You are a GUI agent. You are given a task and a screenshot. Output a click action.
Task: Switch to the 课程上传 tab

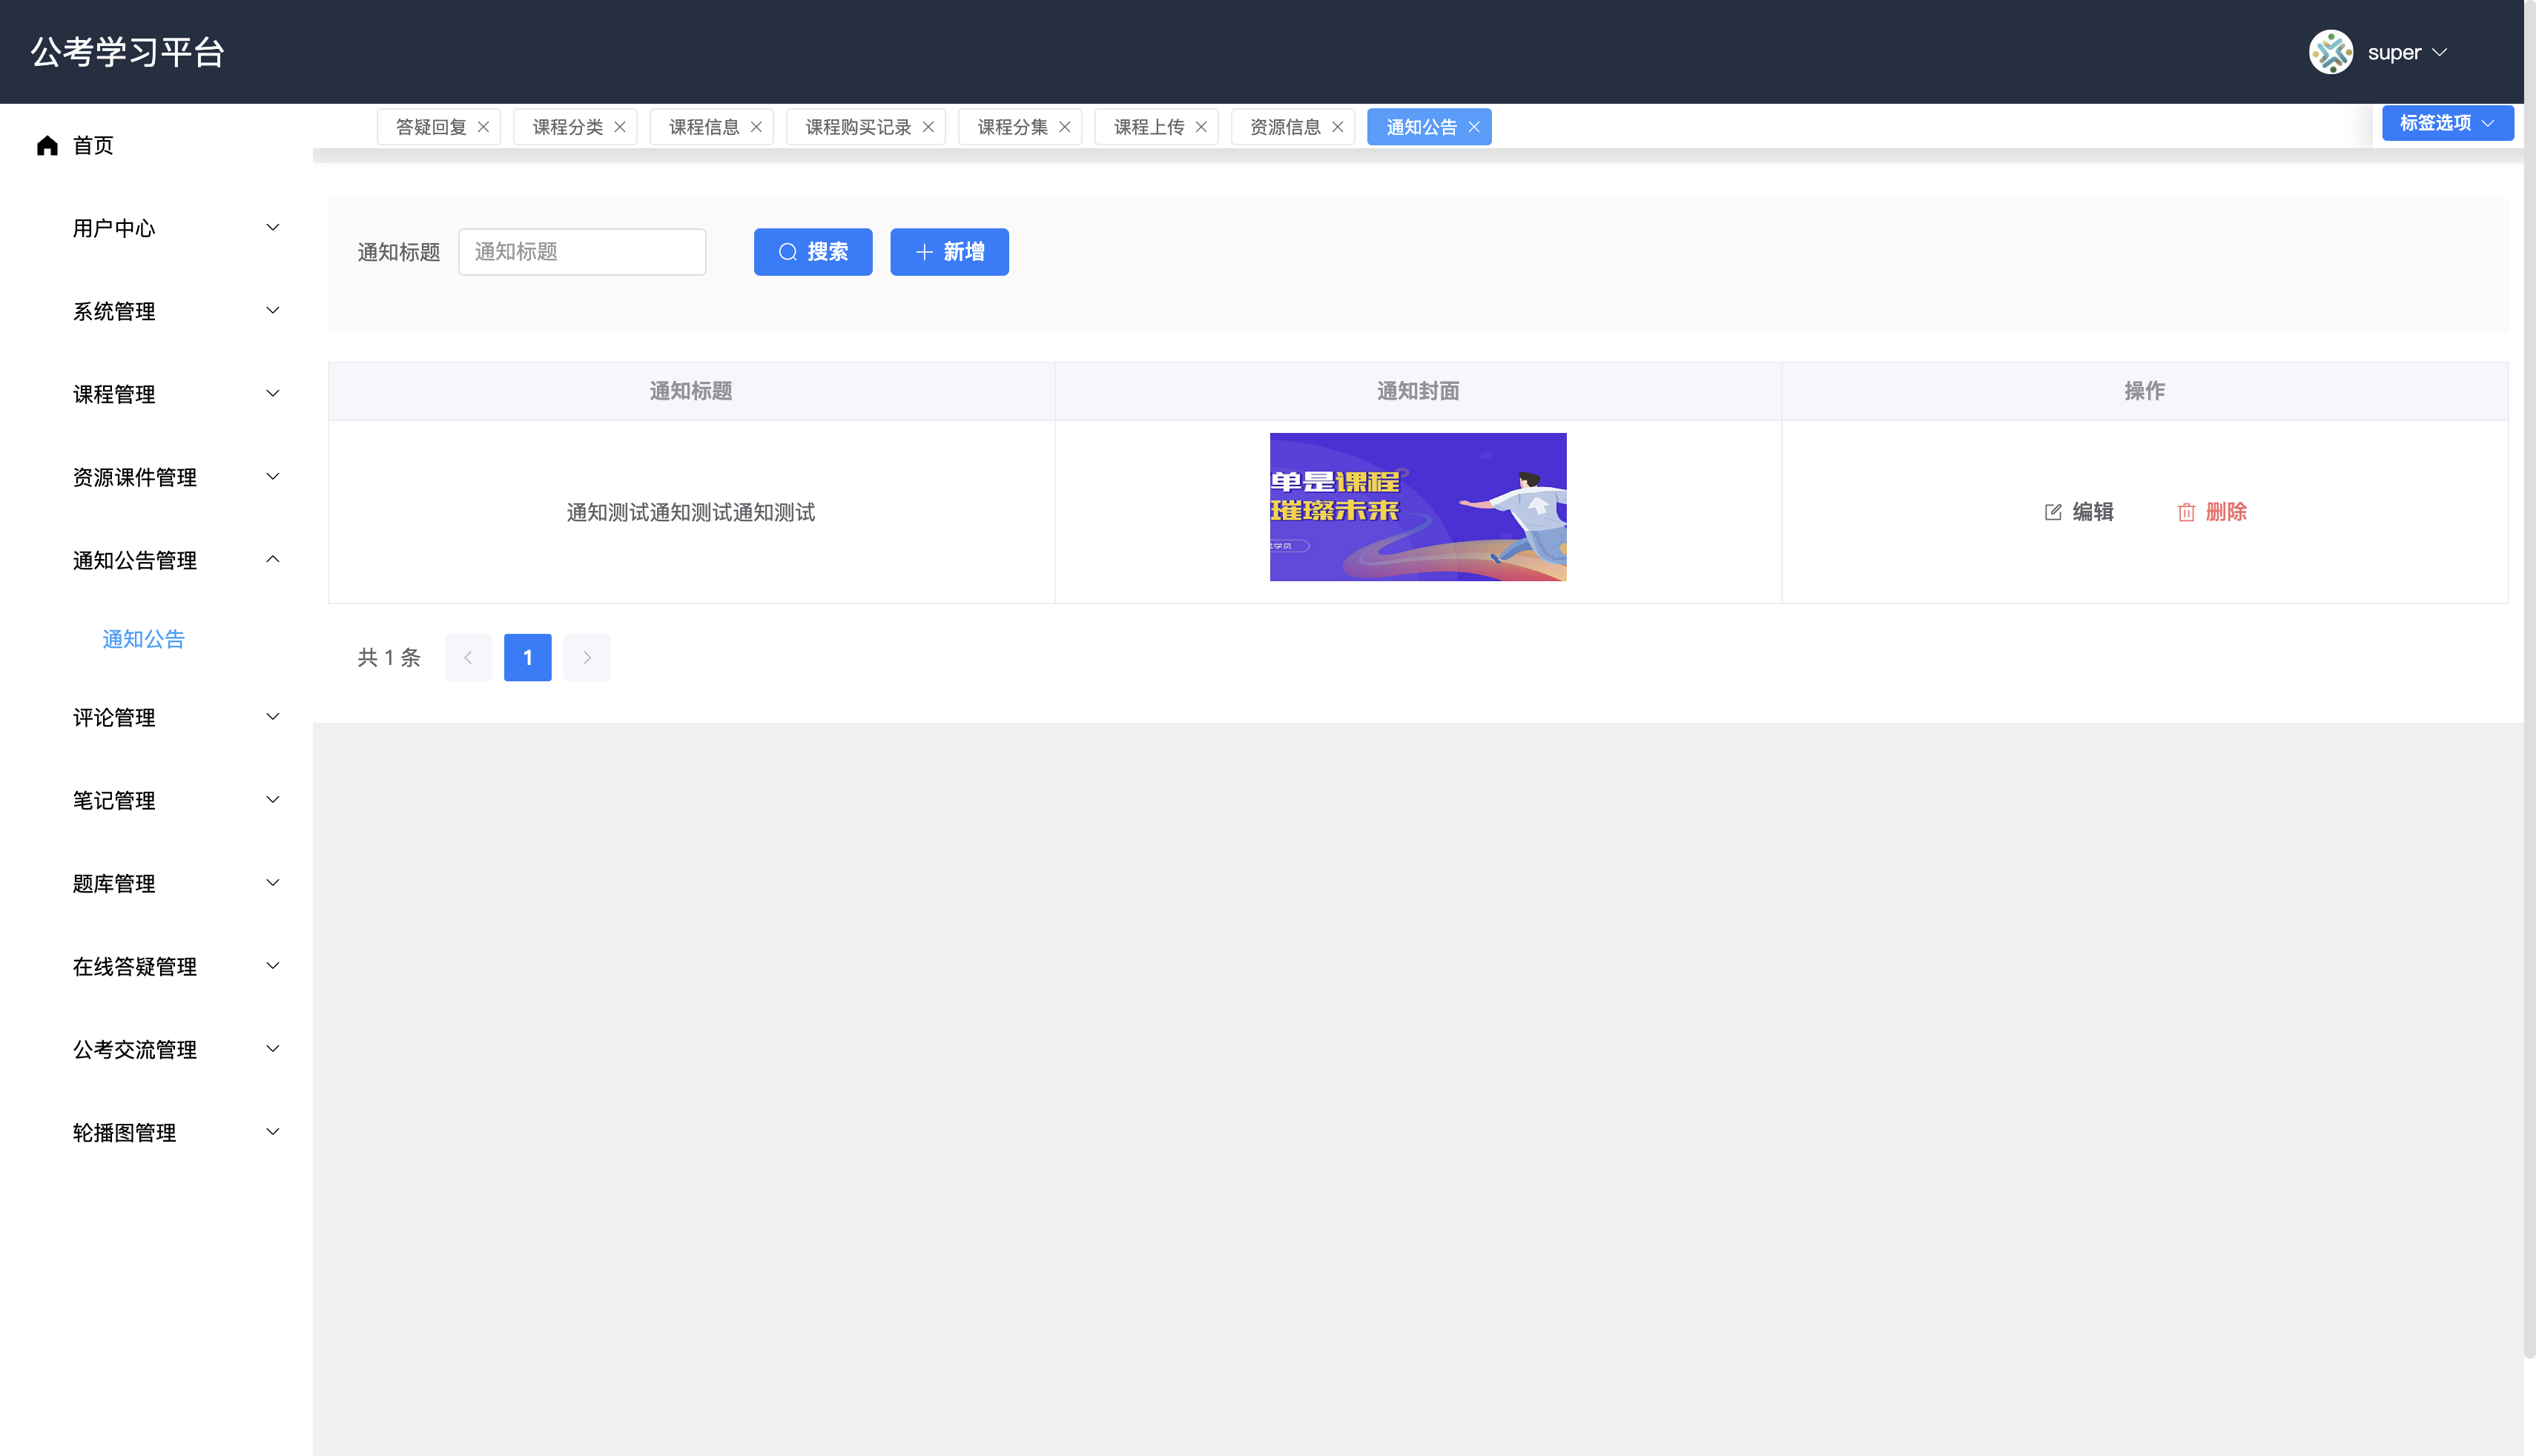1148,127
